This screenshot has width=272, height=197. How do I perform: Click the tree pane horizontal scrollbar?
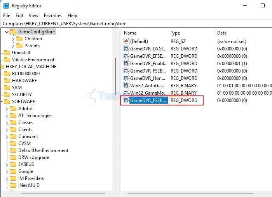(63, 194)
